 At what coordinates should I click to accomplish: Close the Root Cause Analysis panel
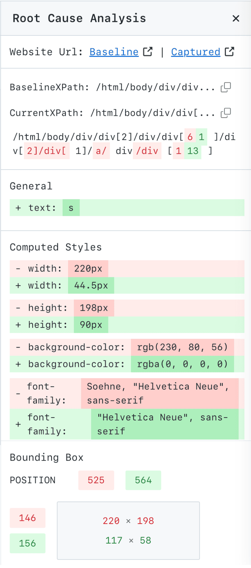point(236,19)
